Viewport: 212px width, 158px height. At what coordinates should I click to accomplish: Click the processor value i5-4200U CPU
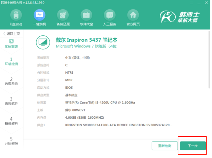[x=100, y=102]
